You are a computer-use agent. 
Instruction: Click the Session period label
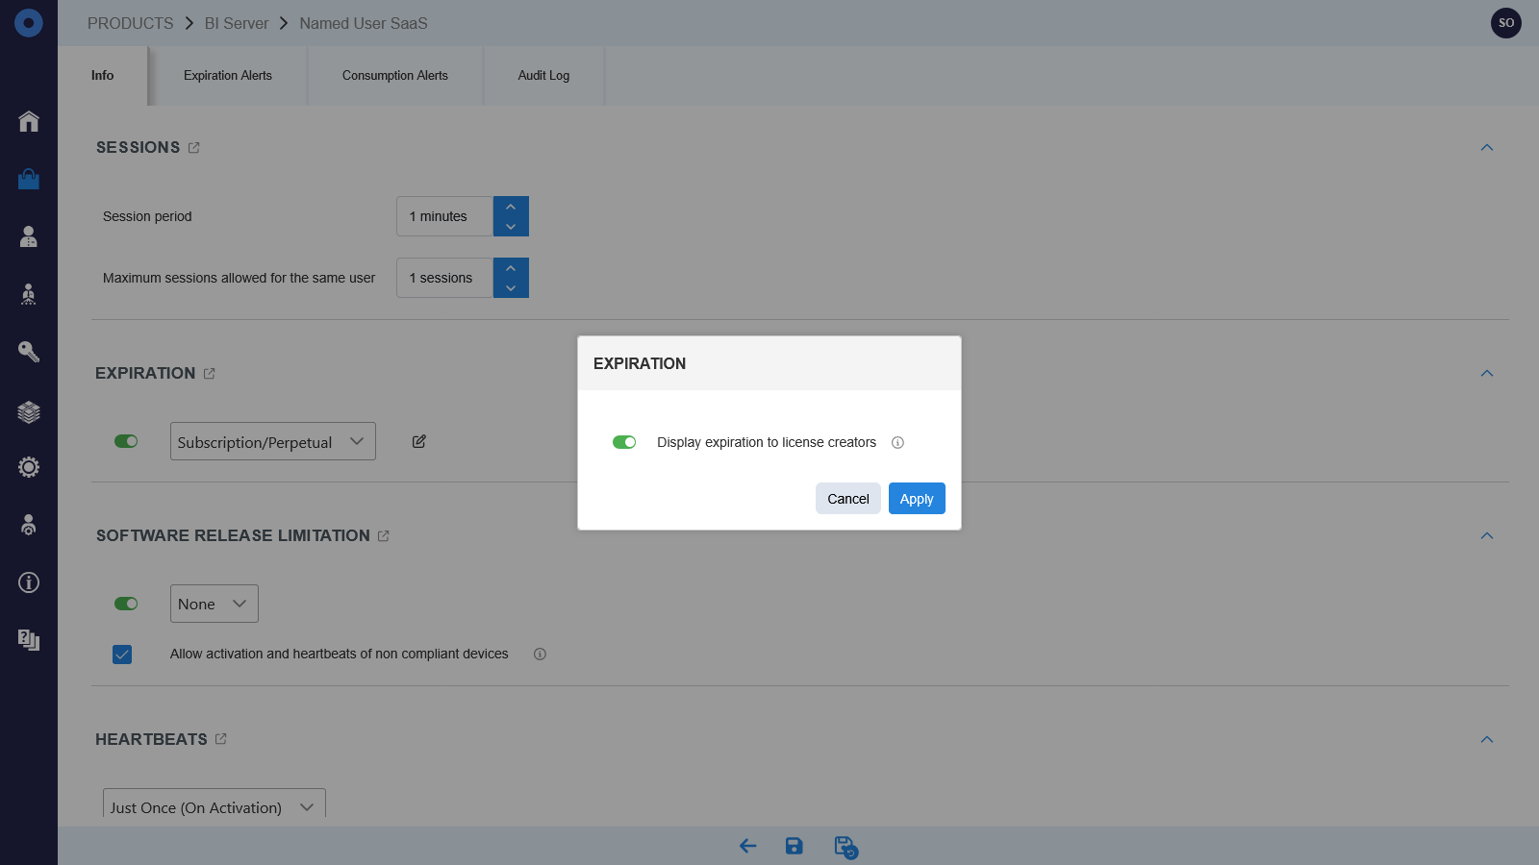point(147,216)
